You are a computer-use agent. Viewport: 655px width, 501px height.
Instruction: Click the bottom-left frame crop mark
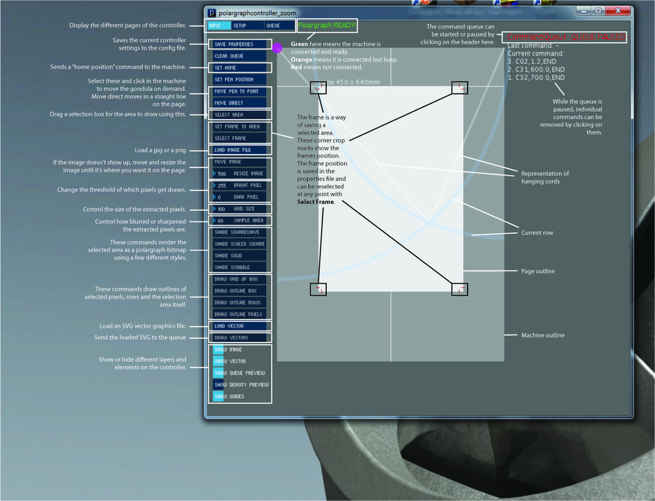[319, 289]
